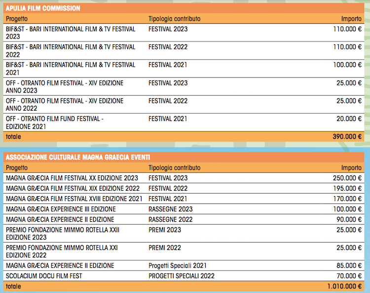Select Magna Græcia Experience II in Progetti Speciali row
Screen dimensions: 370x293
pos(60,266)
